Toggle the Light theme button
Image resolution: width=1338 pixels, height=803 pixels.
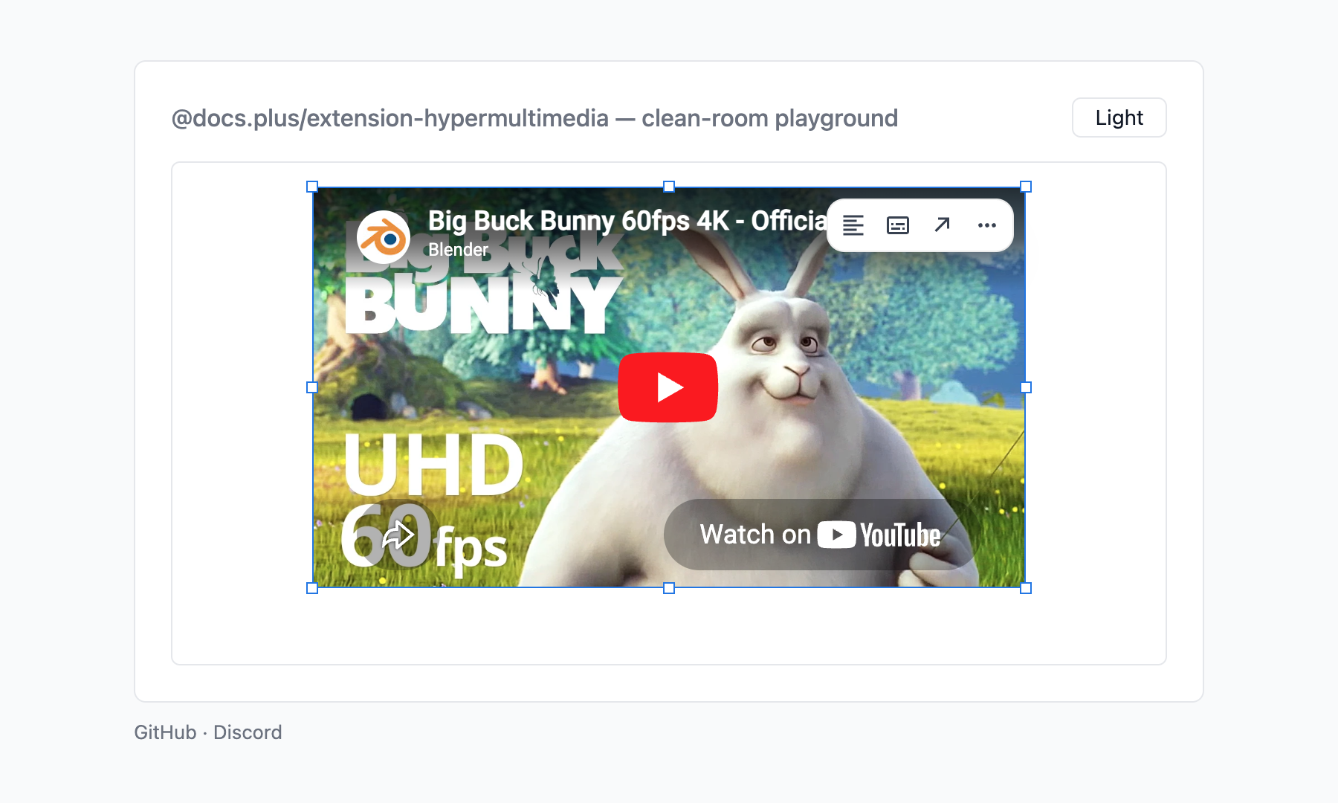click(1119, 117)
